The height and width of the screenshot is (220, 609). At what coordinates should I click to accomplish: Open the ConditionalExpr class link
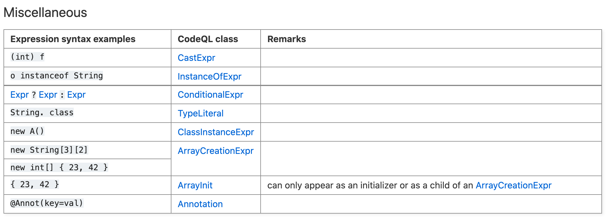click(x=210, y=94)
